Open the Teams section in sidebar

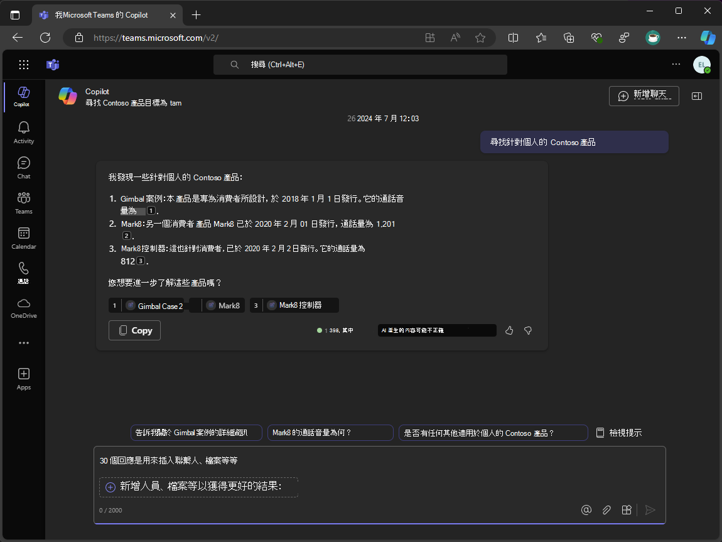23,203
